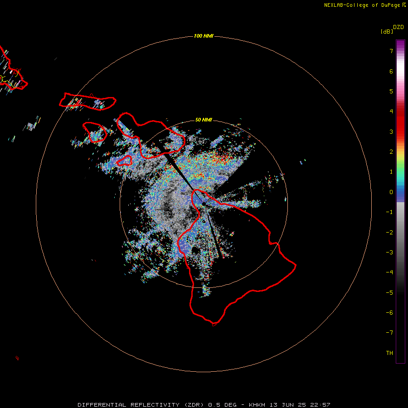Click the colorbar value -7 label
The height and width of the screenshot is (408, 408).
click(x=389, y=333)
